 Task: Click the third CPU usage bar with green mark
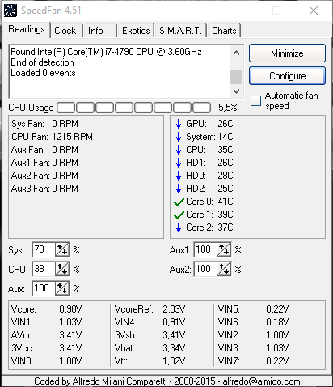point(104,108)
